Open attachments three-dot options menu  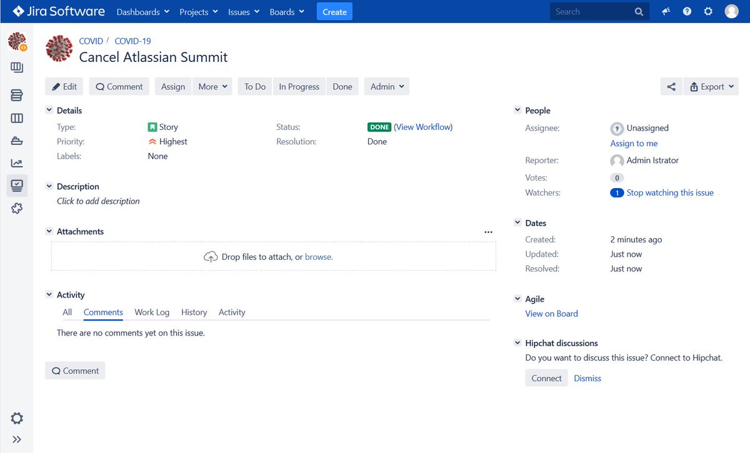click(488, 232)
